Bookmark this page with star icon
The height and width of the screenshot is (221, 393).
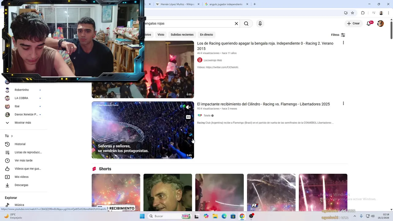click(x=352, y=13)
